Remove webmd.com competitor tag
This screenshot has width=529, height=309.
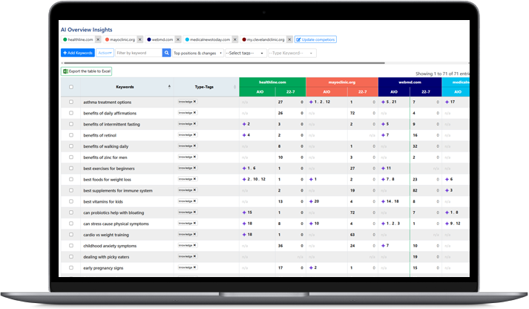(x=178, y=39)
